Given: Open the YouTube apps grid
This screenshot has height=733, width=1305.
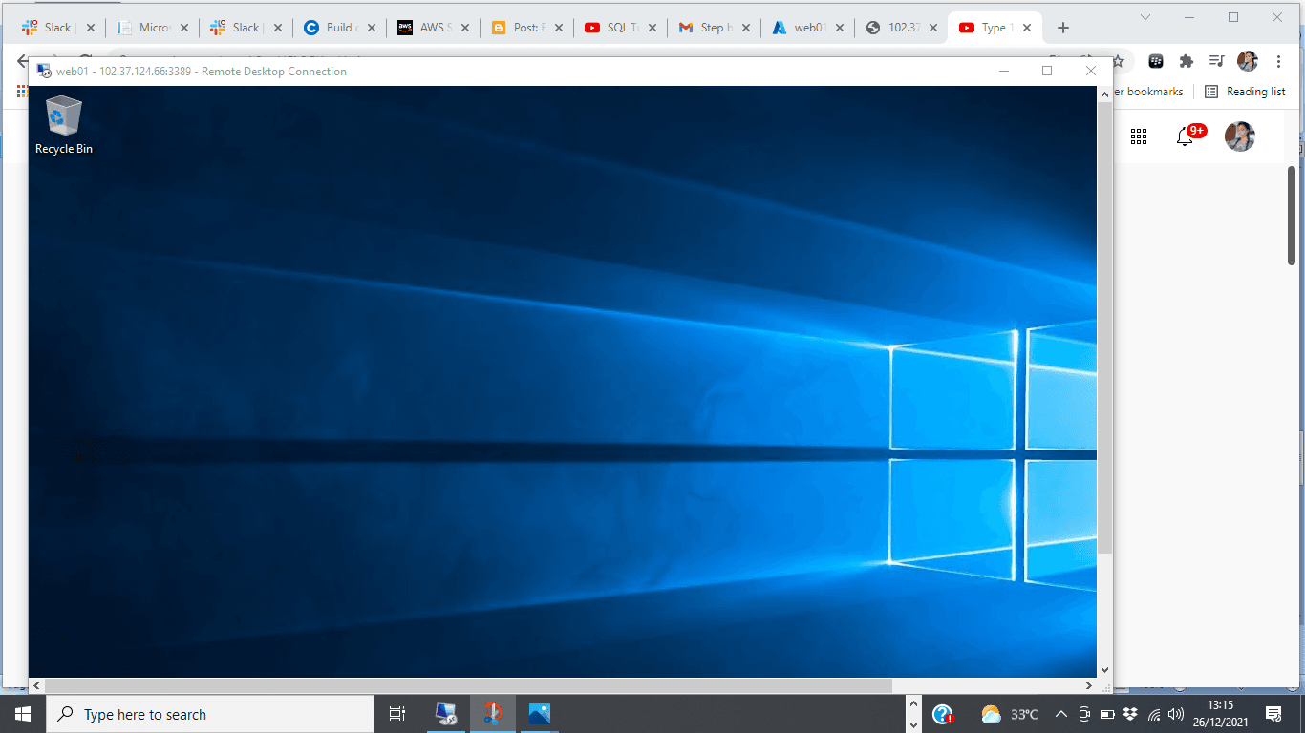Looking at the screenshot, I should pos(1139,136).
